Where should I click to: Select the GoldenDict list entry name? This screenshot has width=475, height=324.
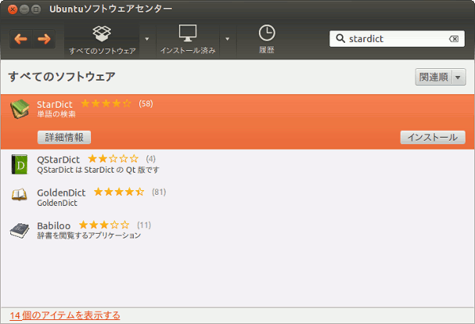tap(62, 192)
